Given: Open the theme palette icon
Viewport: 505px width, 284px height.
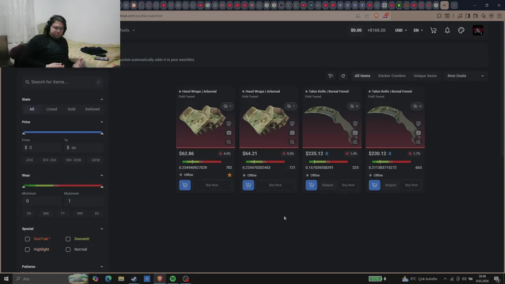Looking at the screenshot, I should click(461, 30).
